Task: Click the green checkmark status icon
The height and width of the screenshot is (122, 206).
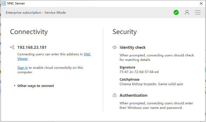Action: coord(176,12)
